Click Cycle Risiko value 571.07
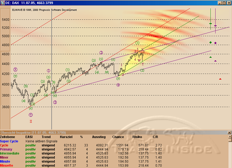Screen dimensions: 232x168 143,145
